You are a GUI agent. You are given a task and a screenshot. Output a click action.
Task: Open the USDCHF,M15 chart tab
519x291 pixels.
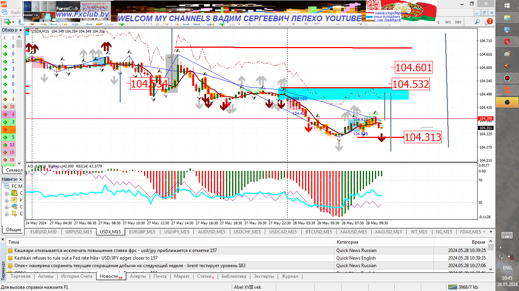pyautogui.click(x=247, y=232)
